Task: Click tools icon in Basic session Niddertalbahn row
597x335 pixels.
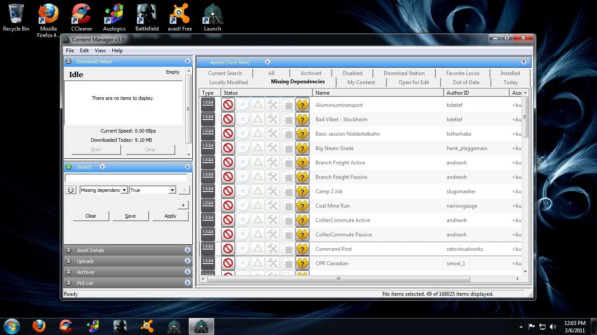Action: 273,134
